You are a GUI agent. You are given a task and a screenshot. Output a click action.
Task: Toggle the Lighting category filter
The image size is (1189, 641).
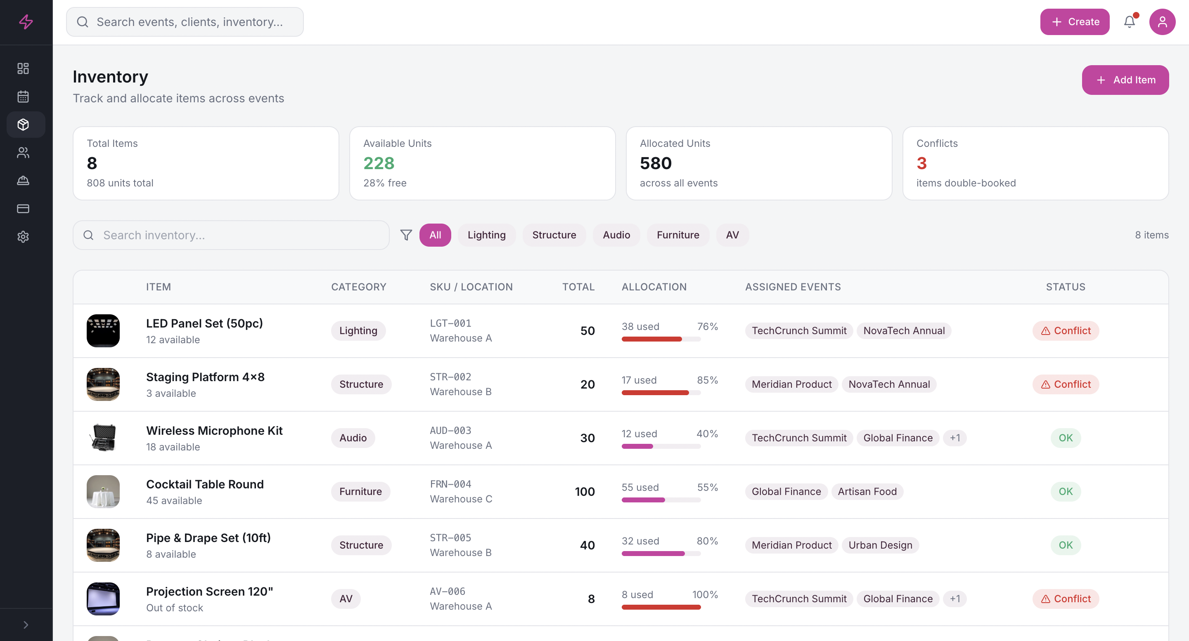[486, 235]
